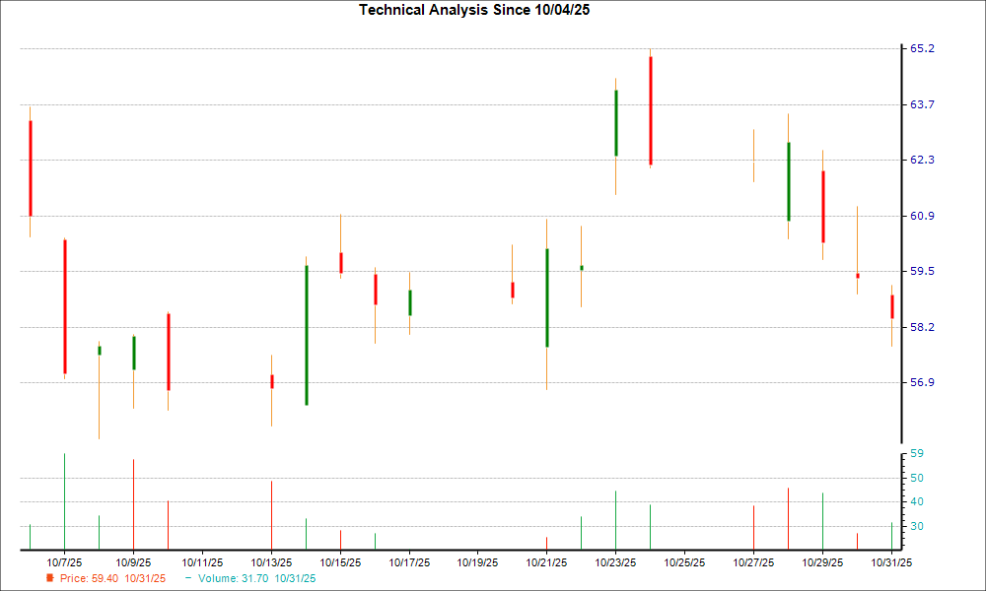This screenshot has height=591, width=986.
Task: Click the 10/31/25 date axis label
Action: click(x=891, y=559)
